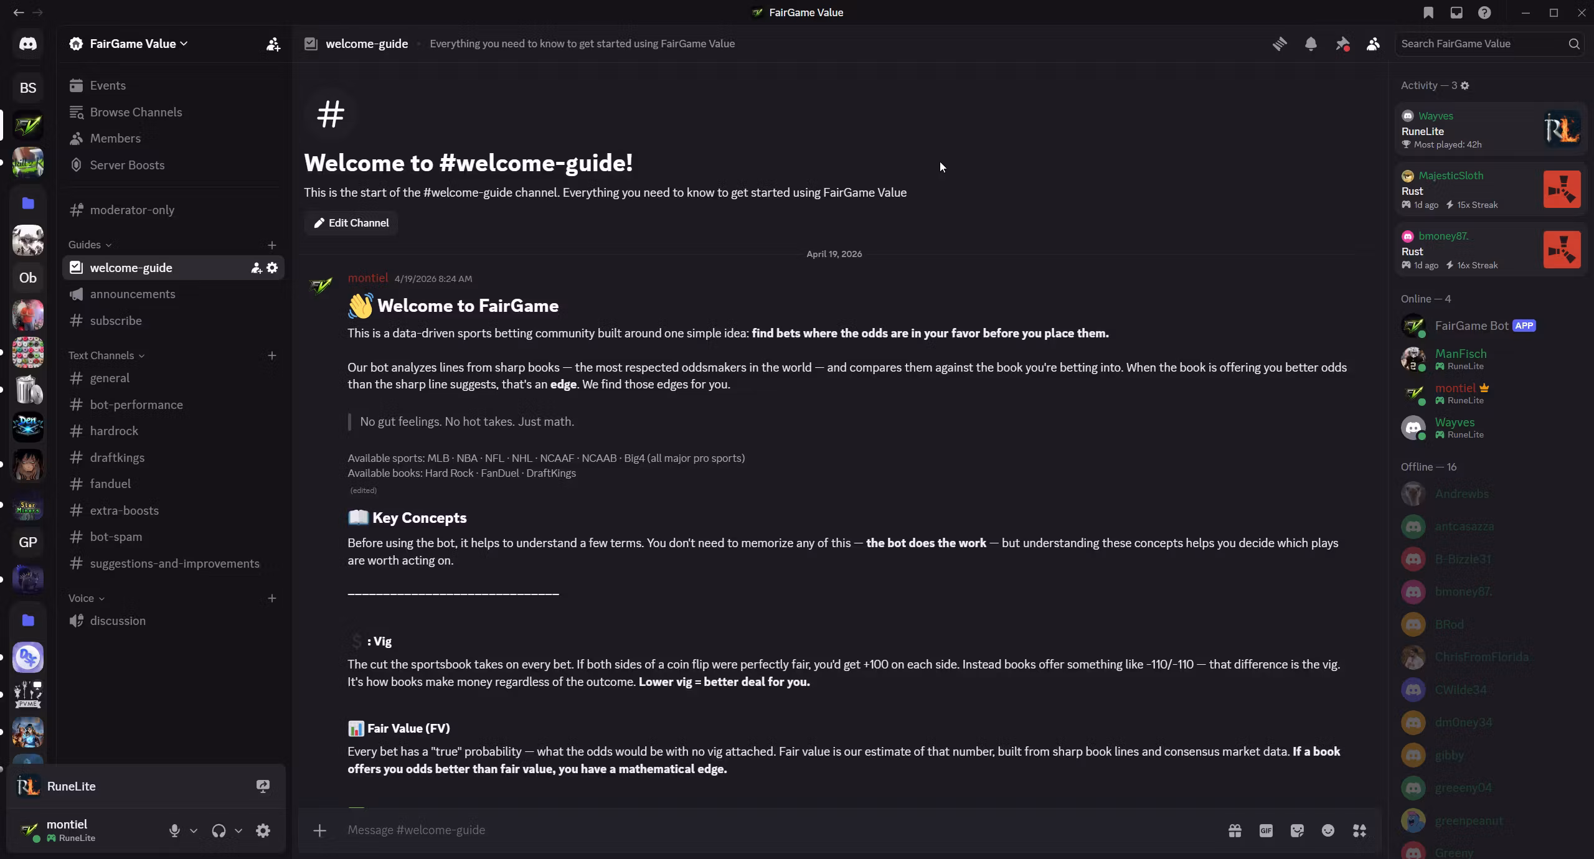This screenshot has width=1594, height=859.
Task: Open the bot-spam channel
Action: 173,537
